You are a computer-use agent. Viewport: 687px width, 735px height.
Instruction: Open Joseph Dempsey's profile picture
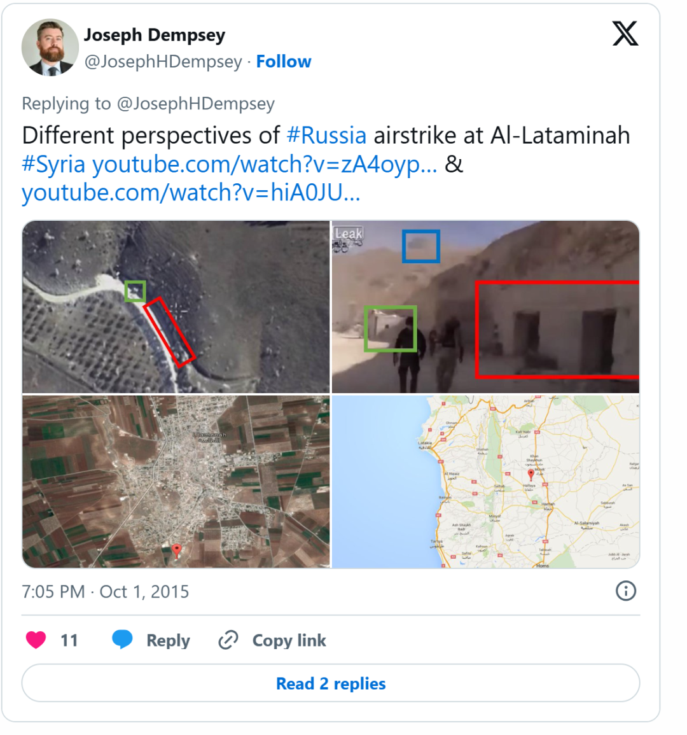pyautogui.click(x=50, y=47)
